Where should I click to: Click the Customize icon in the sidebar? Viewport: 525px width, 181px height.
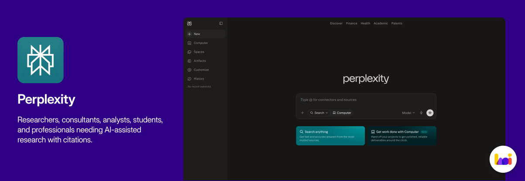[189, 70]
